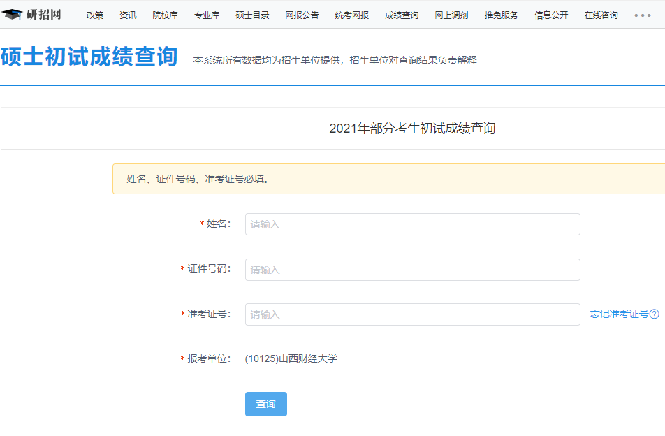Open 硕士目录 from the navigation bar
Screen dimensions: 665x436
pyautogui.click(x=251, y=14)
